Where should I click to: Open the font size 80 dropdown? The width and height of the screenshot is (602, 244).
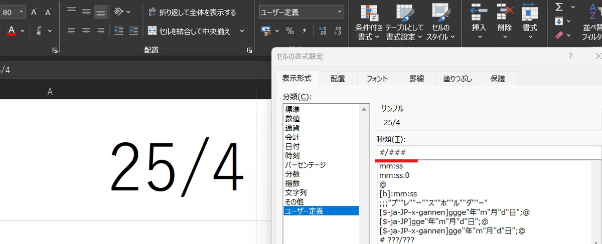[x=21, y=12]
